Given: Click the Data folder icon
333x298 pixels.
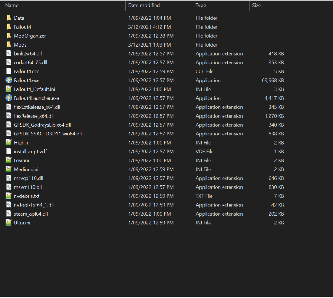Looking at the screenshot, I should tap(8, 18).
